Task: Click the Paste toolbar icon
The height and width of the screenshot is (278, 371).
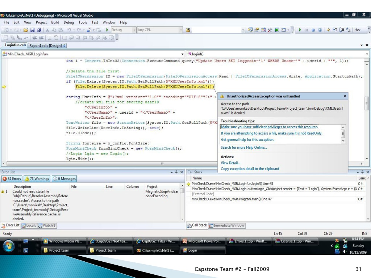Action: (61, 30)
